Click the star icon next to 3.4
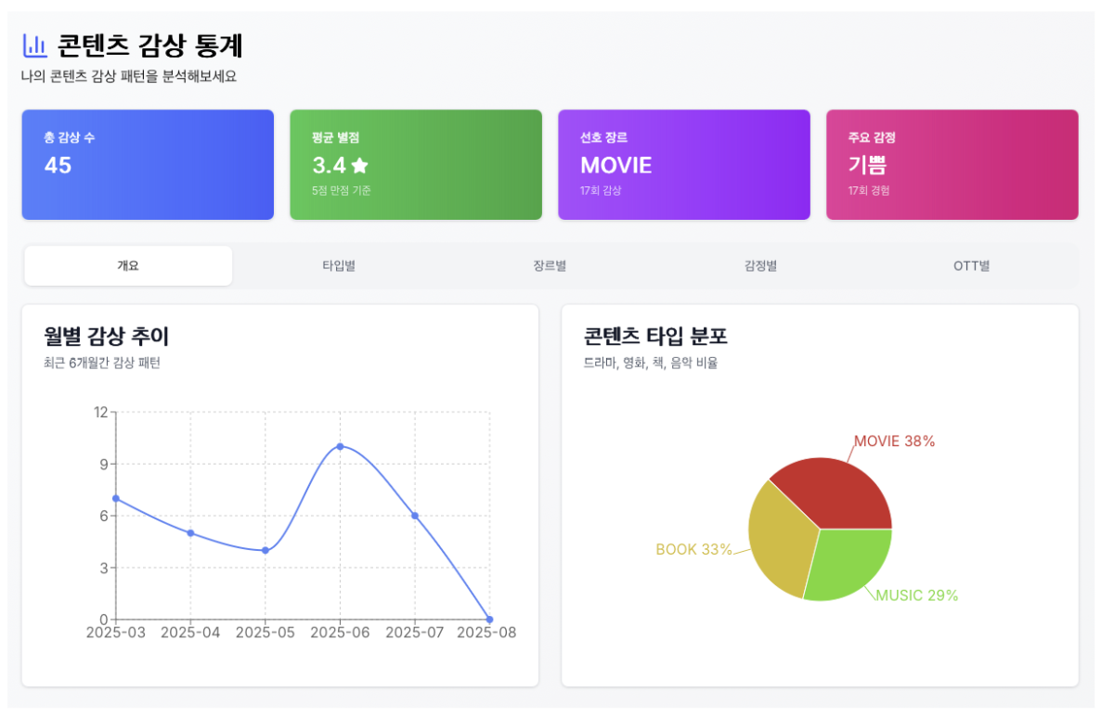1101x716 pixels. point(359,165)
